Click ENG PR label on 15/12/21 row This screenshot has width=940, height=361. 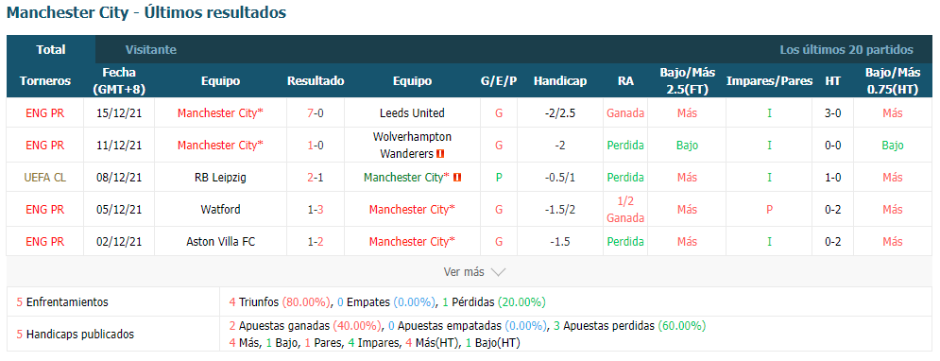[45, 112]
